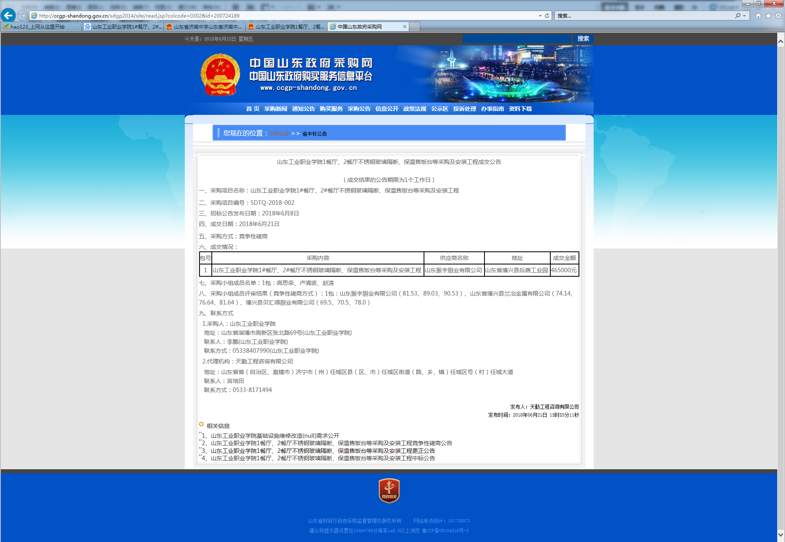Screen dimensions: 785x542
Task: Open the 政策法规 navigation menu item
Action: [x=415, y=109]
